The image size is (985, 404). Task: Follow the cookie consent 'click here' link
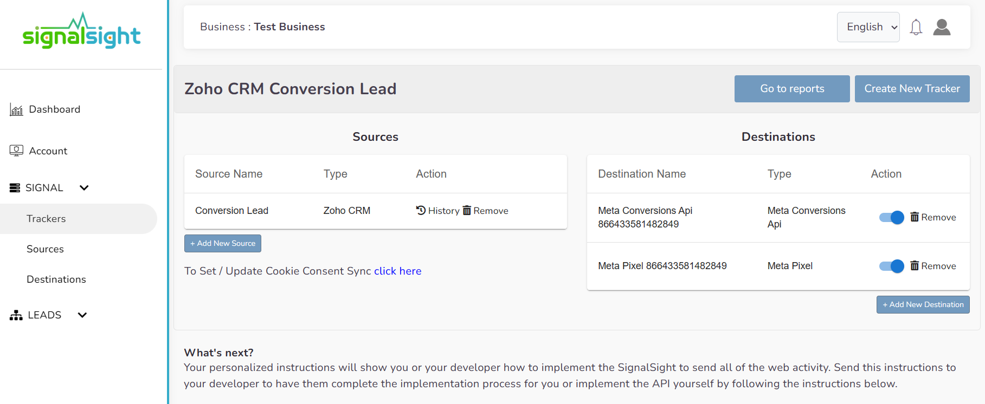point(397,271)
